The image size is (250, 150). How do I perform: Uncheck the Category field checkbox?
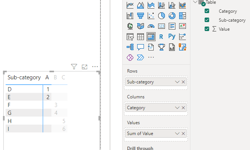(x=207, y=11)
